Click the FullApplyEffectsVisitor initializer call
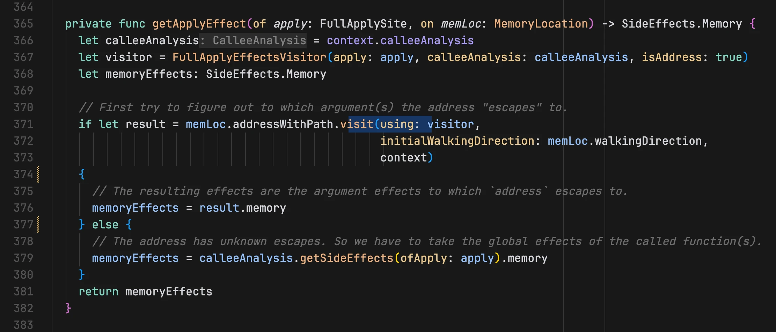The width and height of the screenshot is (776, 332). [249, 57]
